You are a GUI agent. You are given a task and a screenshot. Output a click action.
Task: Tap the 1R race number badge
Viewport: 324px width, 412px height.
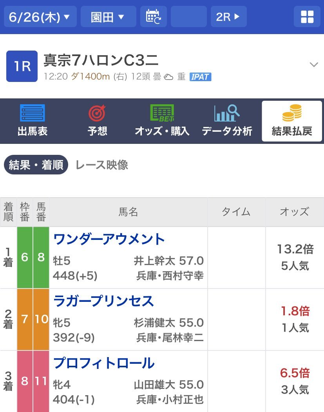[x=22, y=66]
